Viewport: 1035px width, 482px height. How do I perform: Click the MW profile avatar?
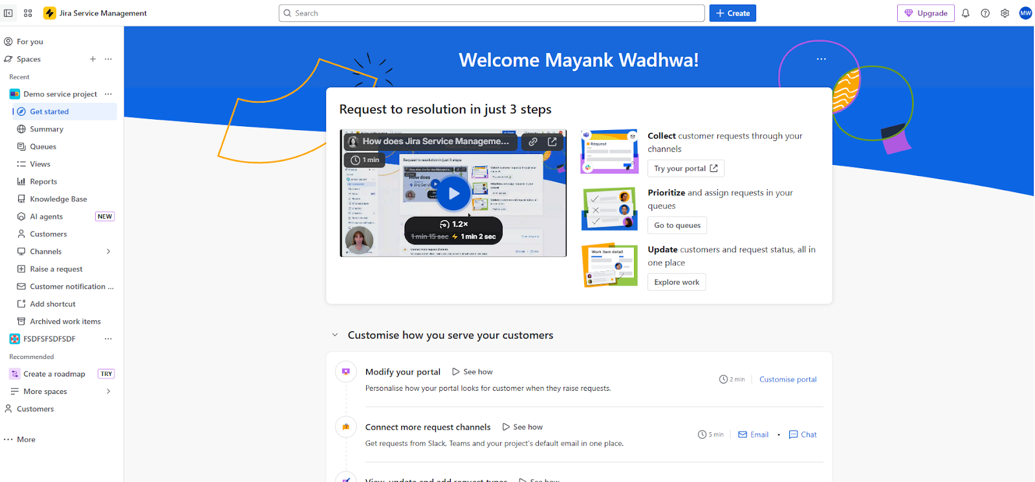1025,13
